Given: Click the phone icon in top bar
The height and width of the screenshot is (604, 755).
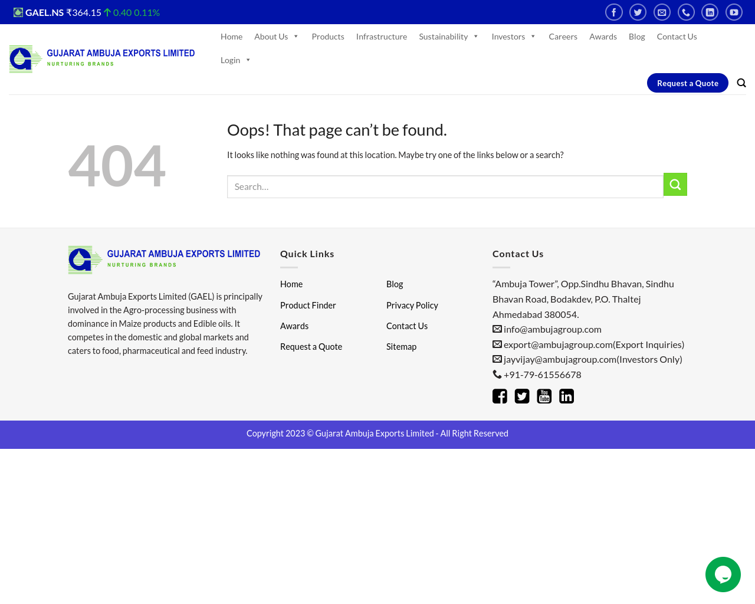Looking at the screenshot, I should tap(686, 12).
